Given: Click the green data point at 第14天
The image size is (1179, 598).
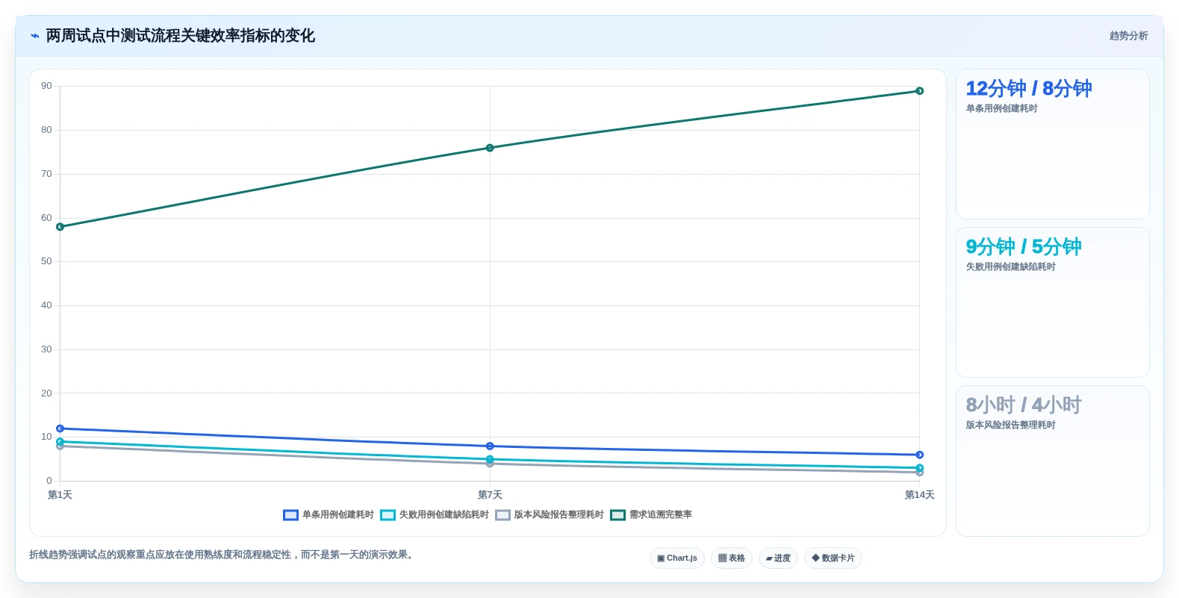Looking at the screenshot, I should pyautogui.click(x=920, y=91).
